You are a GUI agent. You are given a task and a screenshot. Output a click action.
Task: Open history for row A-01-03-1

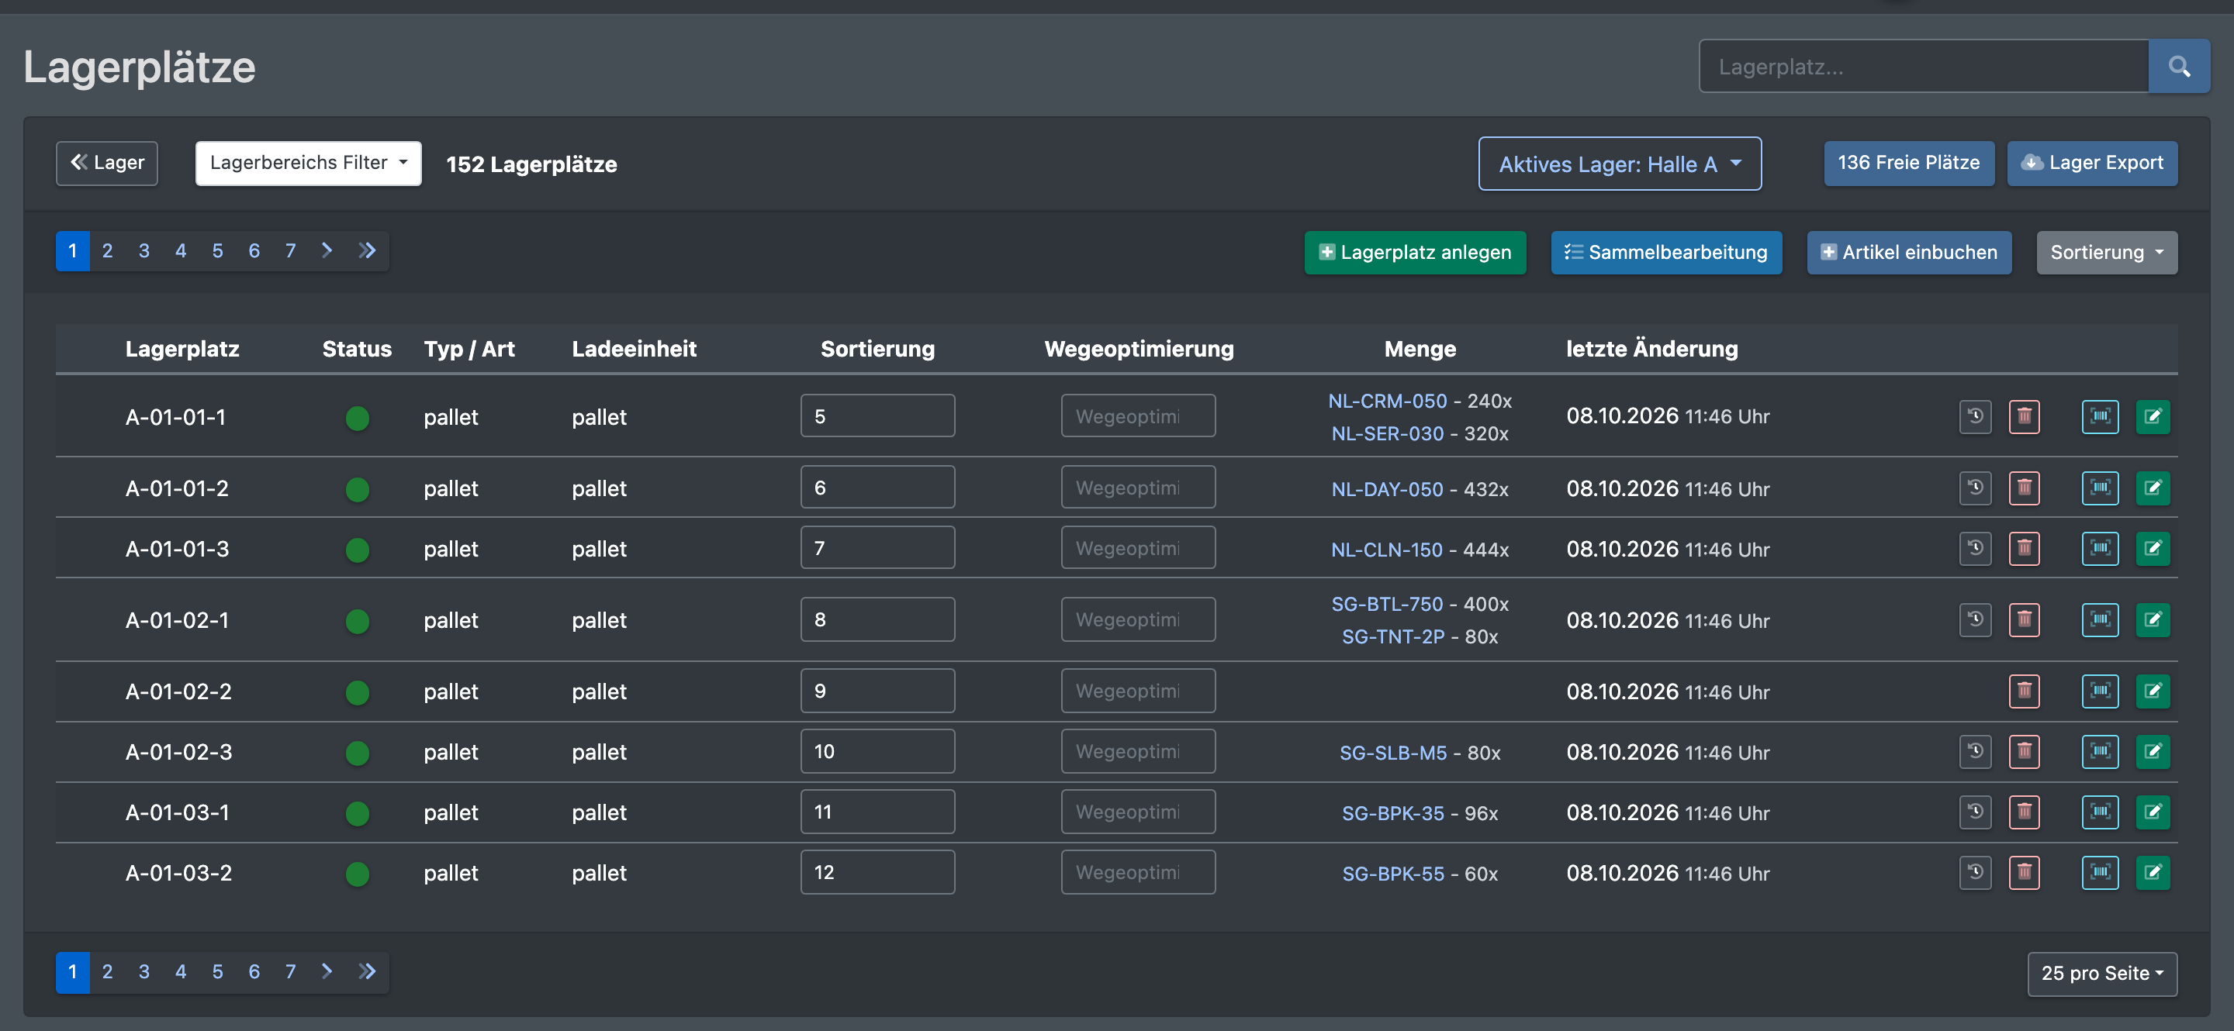1975,812
